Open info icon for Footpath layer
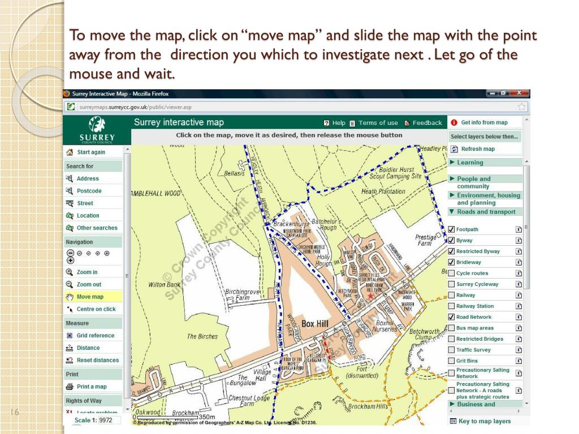 (519, 229)
